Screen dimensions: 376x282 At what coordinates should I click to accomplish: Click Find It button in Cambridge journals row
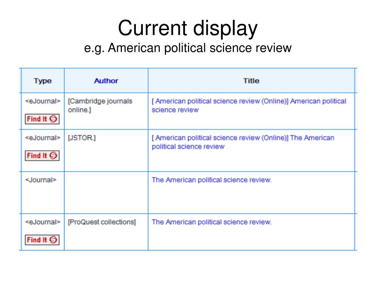coord(42,119)
